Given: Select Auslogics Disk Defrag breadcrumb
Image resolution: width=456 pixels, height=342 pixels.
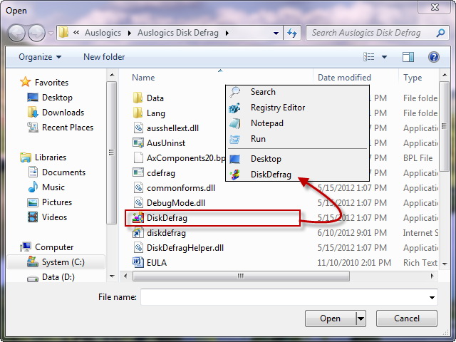Looking at the screenshot, I should point(178,33).
